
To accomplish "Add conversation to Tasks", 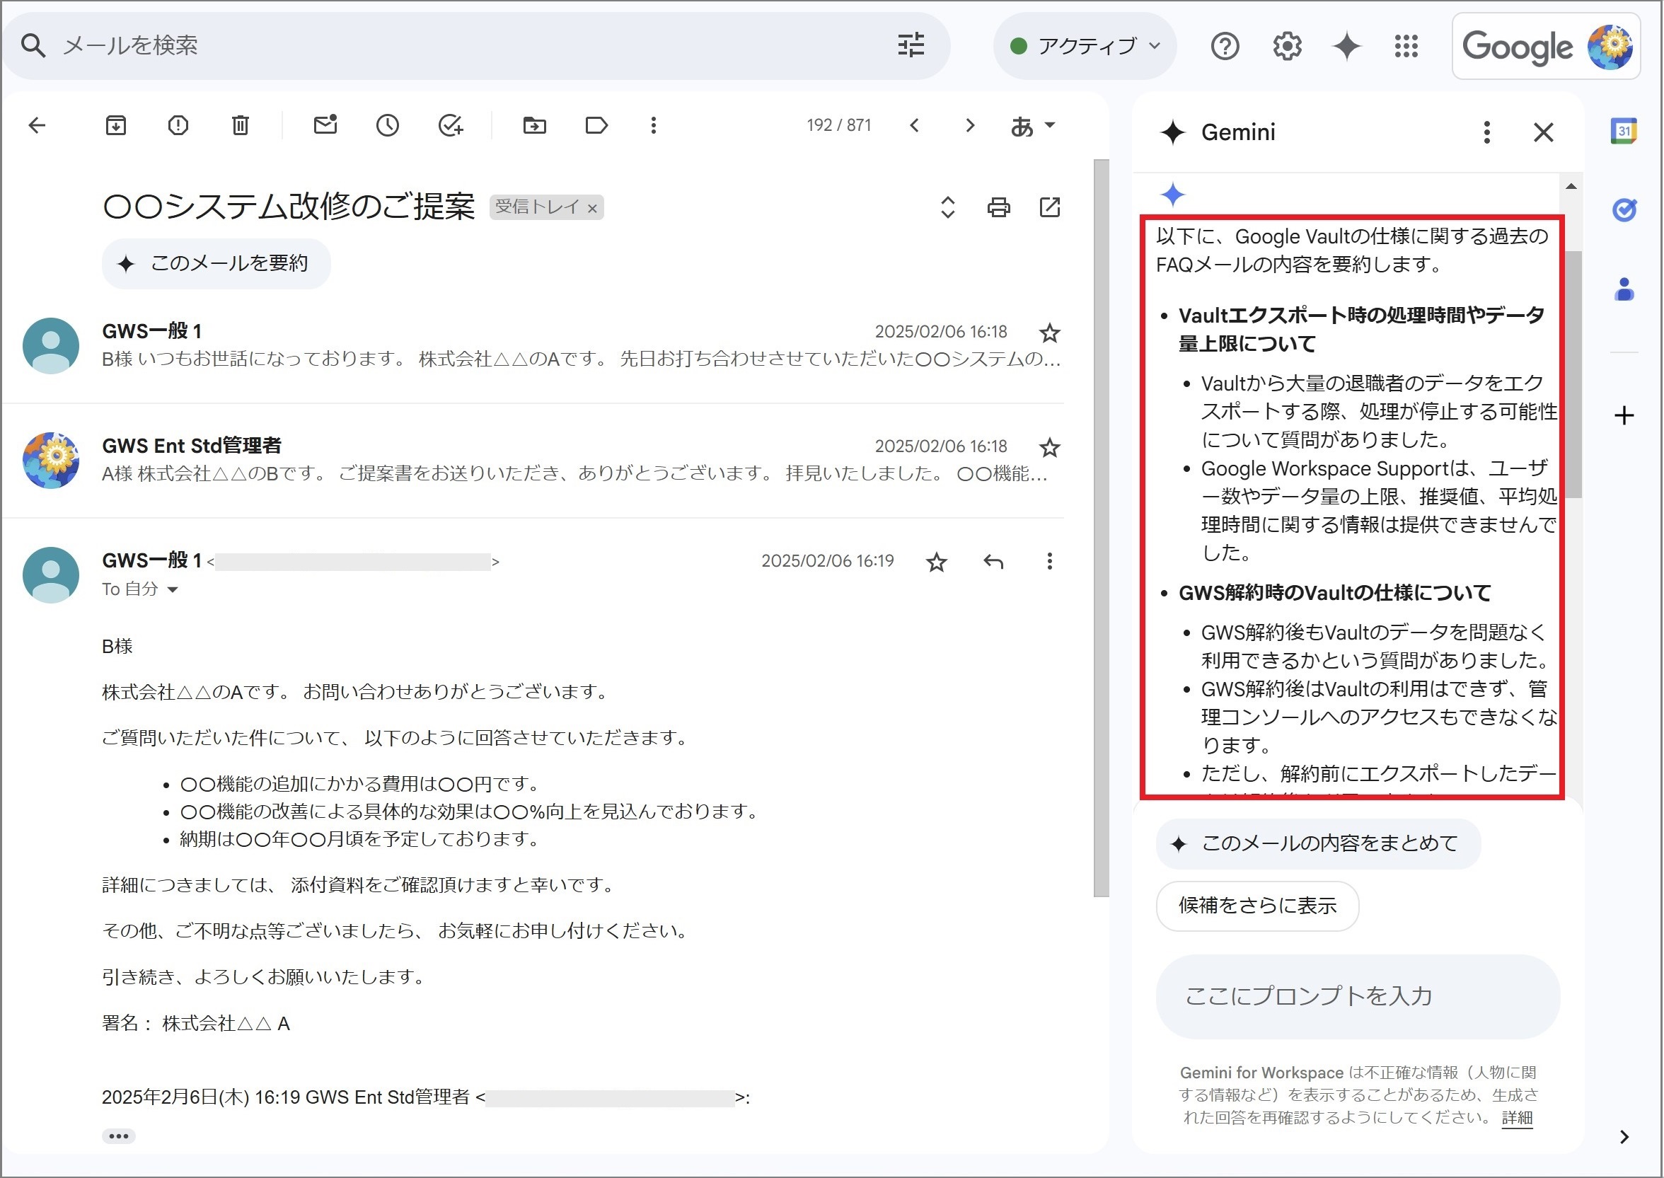I will pyautogui.click(x=451, y=125).
